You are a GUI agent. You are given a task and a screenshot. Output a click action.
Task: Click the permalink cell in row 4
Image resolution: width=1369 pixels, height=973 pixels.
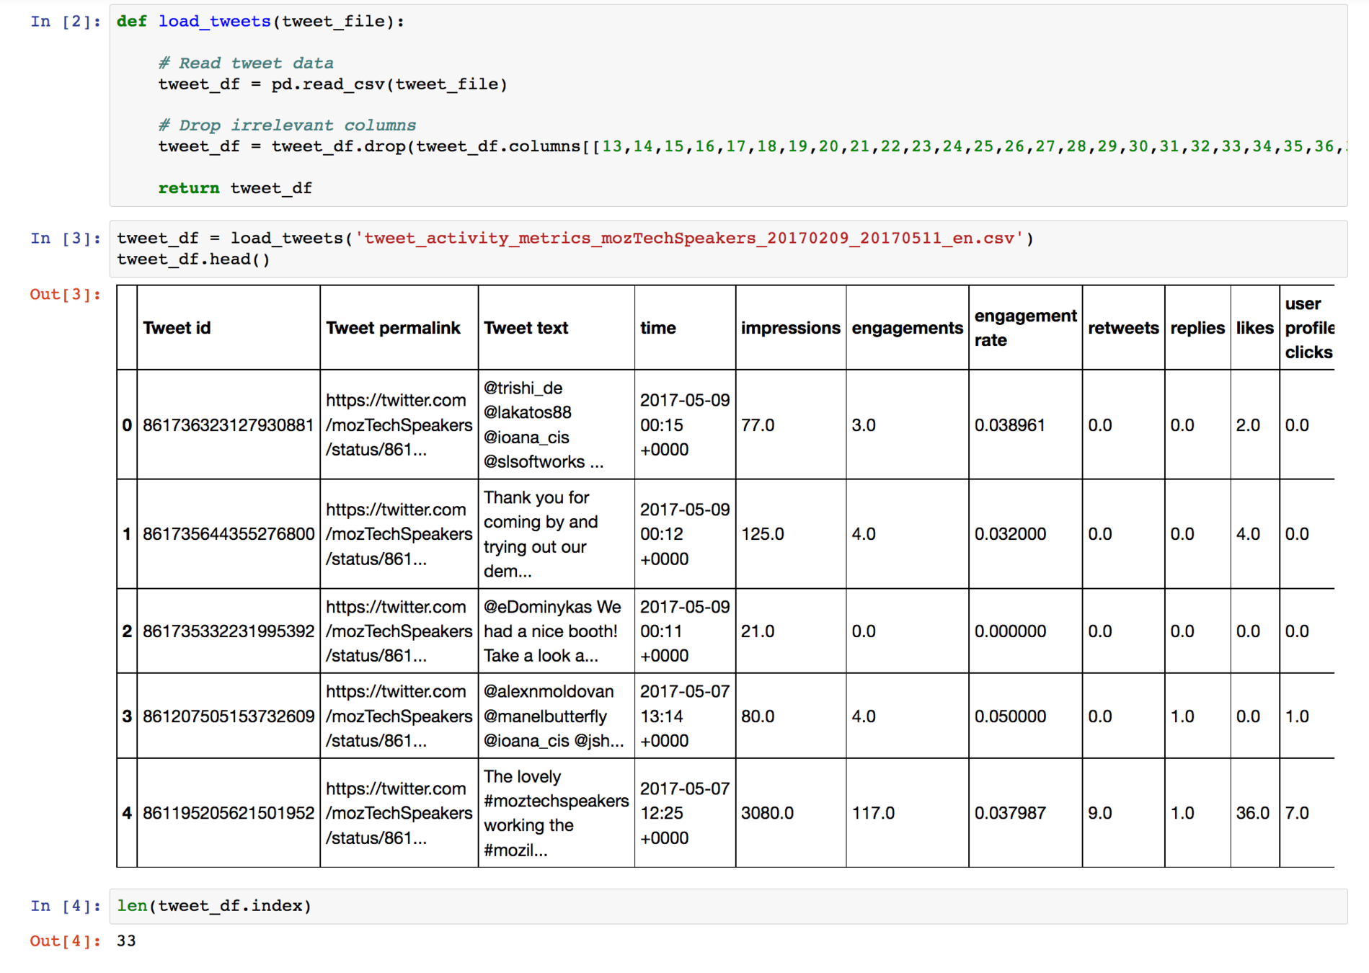tap(399, 813)
